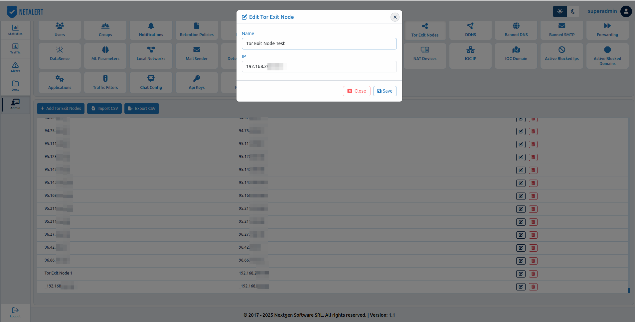Edit the 95.142 row
635x322 pixels.
(x=521, y=170)
